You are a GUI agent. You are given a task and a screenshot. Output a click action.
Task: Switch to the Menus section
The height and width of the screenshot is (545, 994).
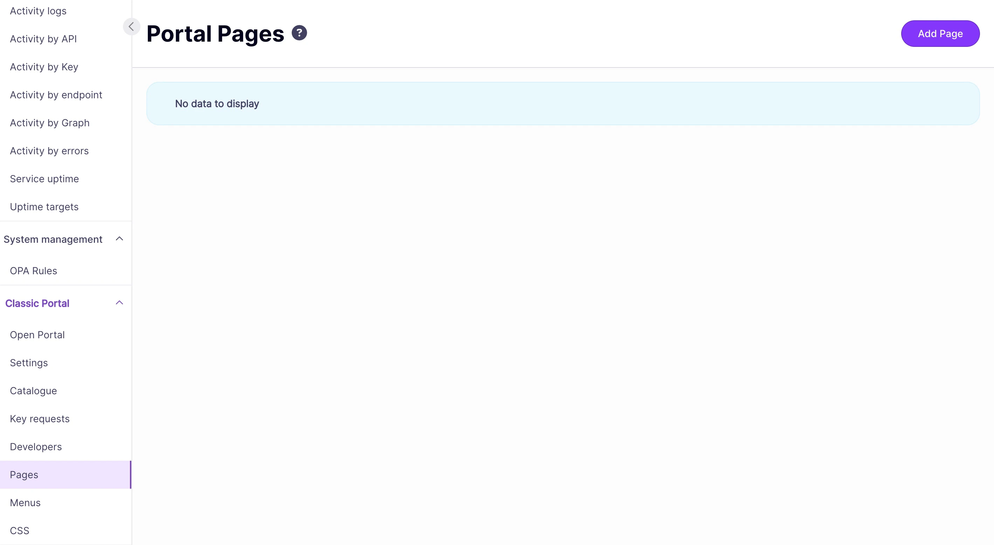[x=25, y=503]
